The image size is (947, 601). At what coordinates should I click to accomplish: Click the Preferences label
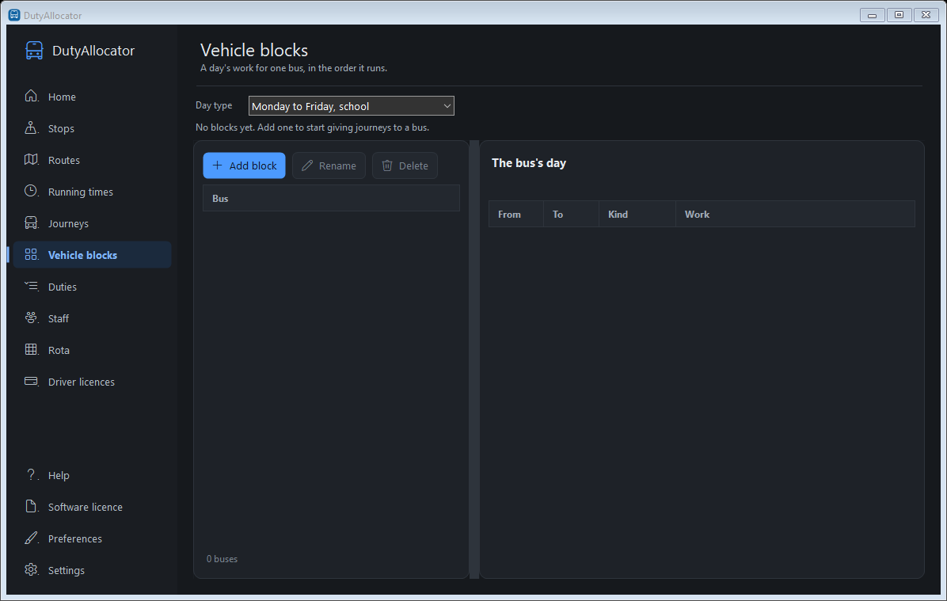(x=75, y=538)
